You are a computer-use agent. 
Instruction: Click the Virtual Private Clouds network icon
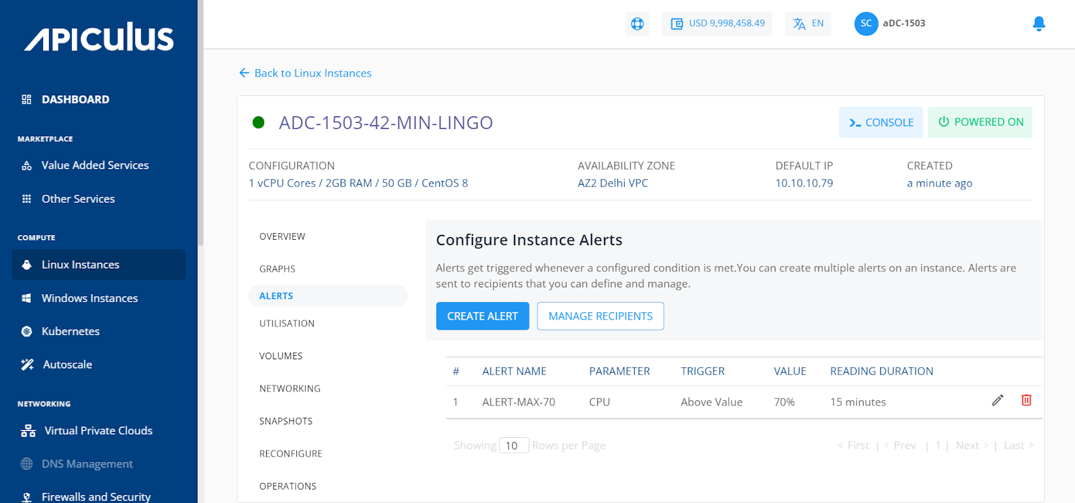[x=28, y=431]
